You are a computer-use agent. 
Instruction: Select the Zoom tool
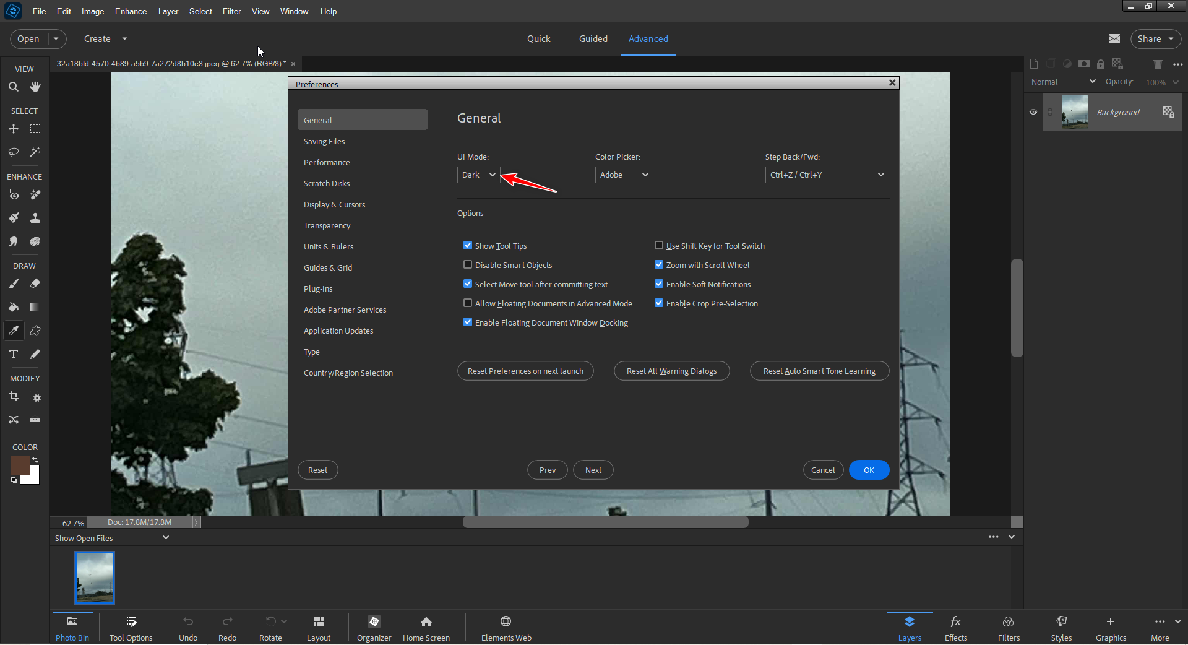click(14, 87)
